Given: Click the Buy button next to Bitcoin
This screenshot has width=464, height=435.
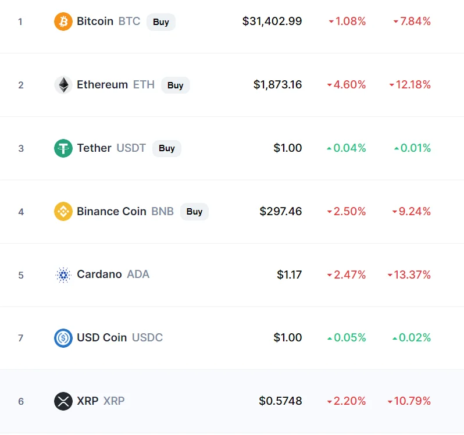Looking at the screenshot, I should click(161, 22).
